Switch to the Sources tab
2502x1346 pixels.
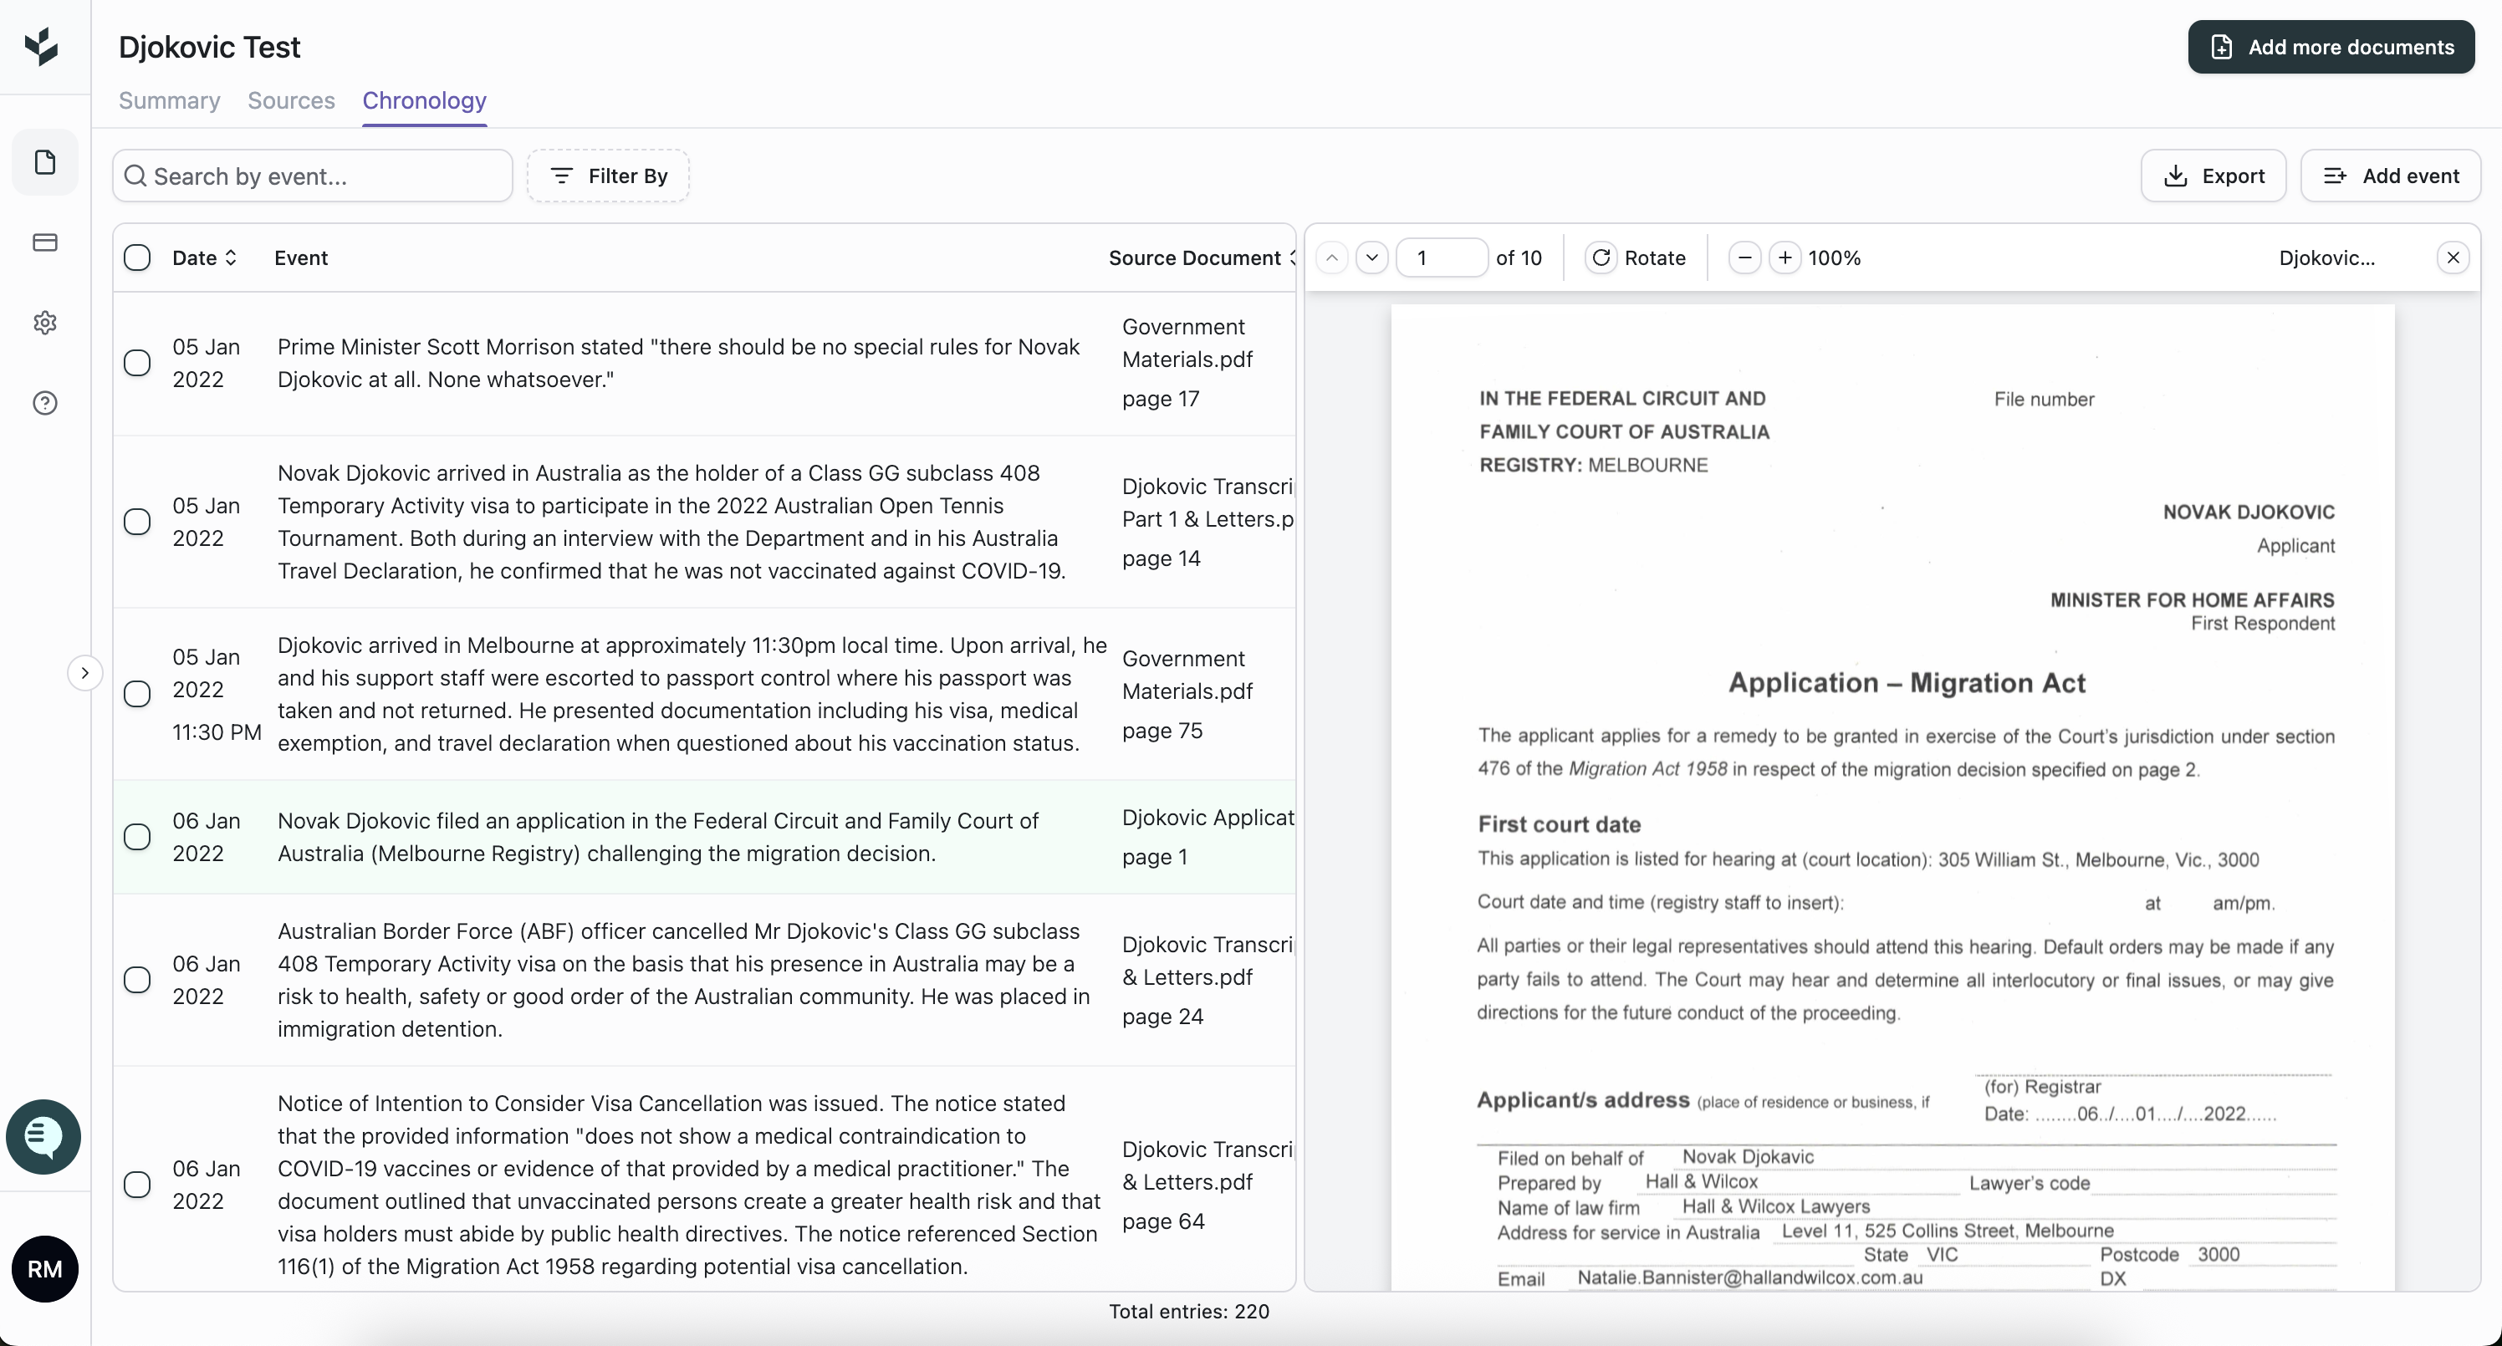point(290,101)
